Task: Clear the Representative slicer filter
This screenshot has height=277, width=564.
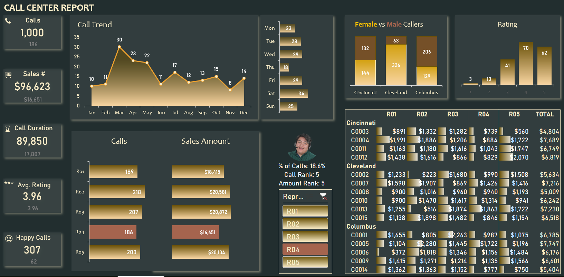Action: [x=323, y=197]
